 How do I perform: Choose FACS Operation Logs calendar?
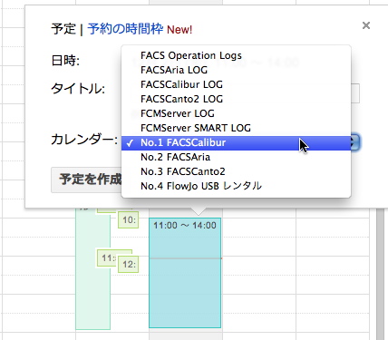236,55
